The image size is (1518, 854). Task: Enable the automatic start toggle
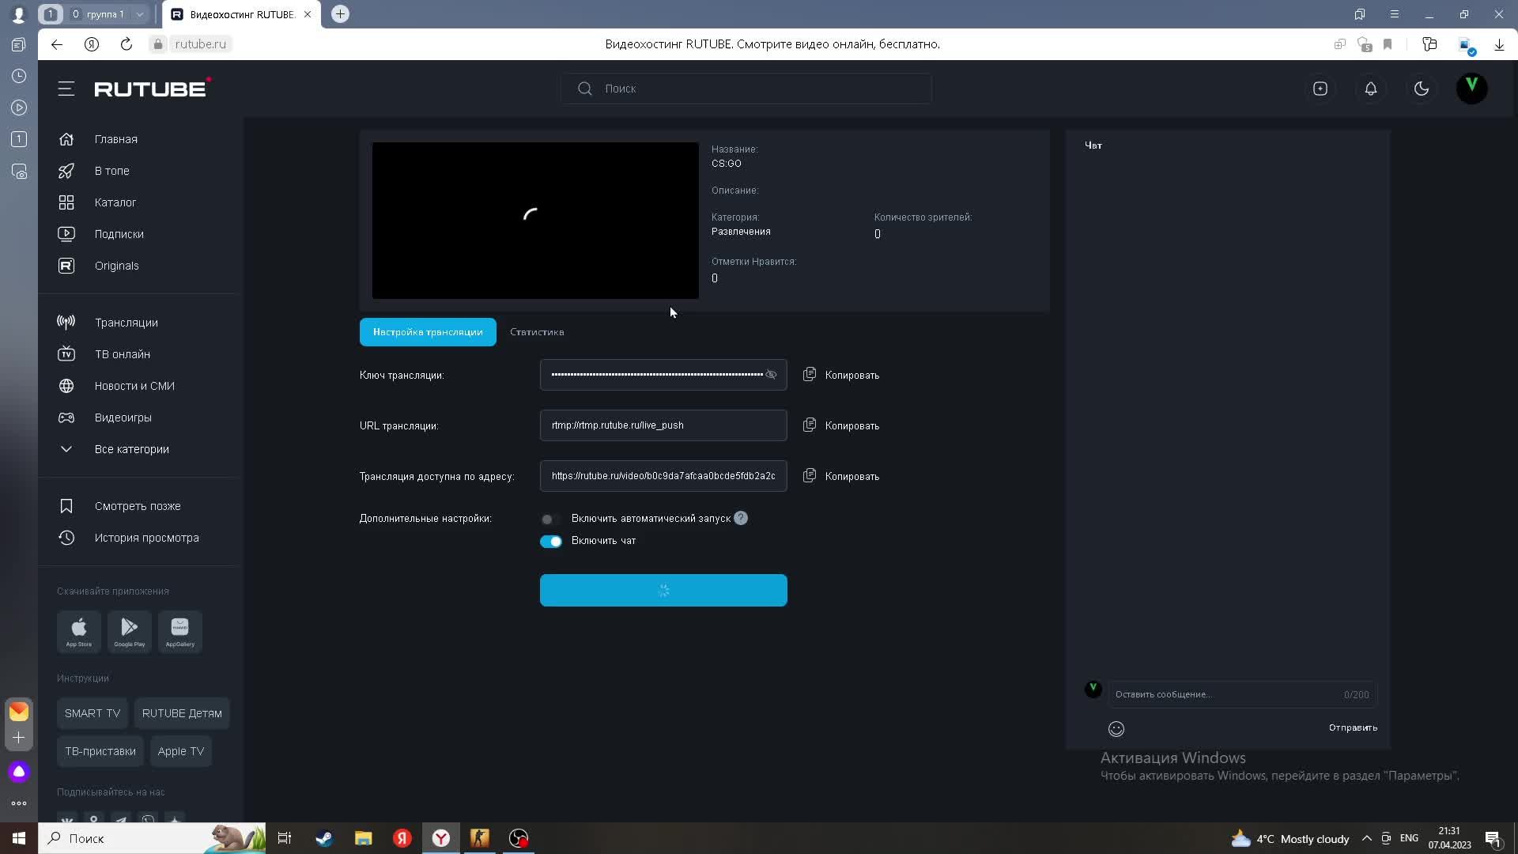550,519
